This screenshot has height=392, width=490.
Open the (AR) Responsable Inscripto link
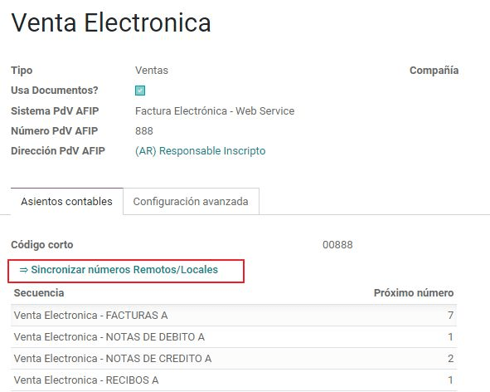pyautogui.click(x=201, y=151)
